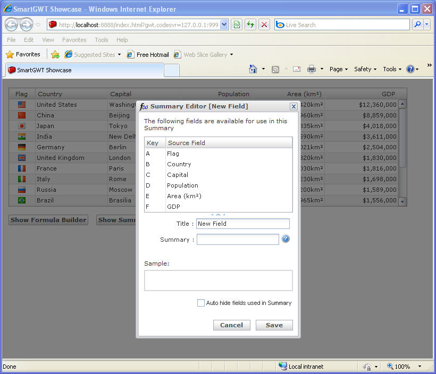Open the zoom level 100% dropdown
436x374 pixels.
point(420,367)
